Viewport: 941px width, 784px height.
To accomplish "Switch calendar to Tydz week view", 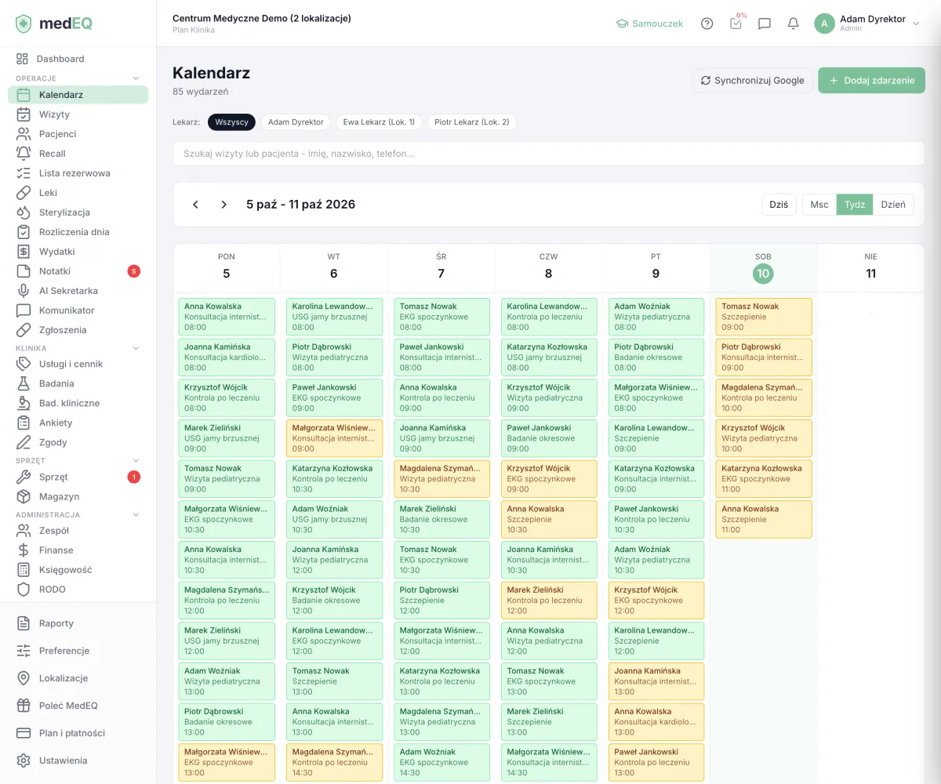I will [855, 205].
